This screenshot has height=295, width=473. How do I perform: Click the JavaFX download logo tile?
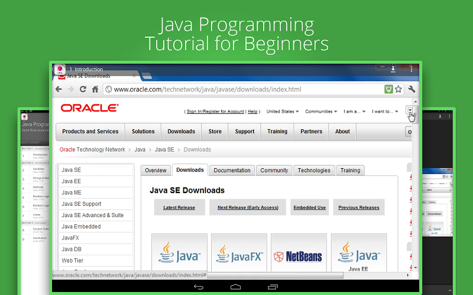coord(239,253)
